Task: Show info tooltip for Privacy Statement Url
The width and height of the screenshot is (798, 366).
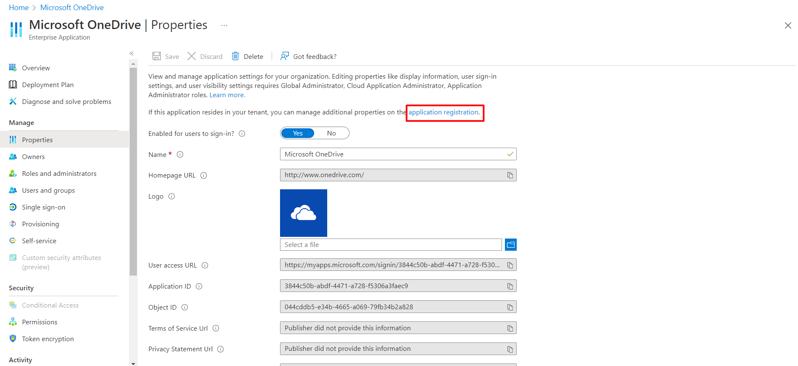Action: point(221,349)
